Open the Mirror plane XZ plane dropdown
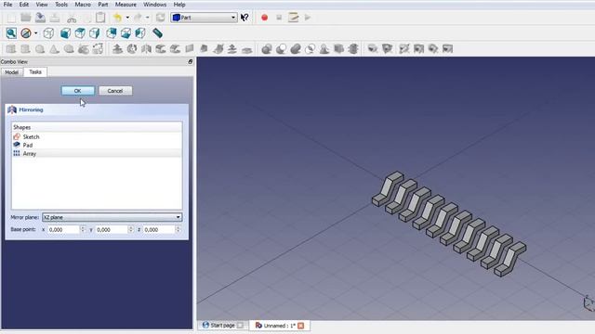595x334 pixels. pyautogui.click(x=112, y=217)
